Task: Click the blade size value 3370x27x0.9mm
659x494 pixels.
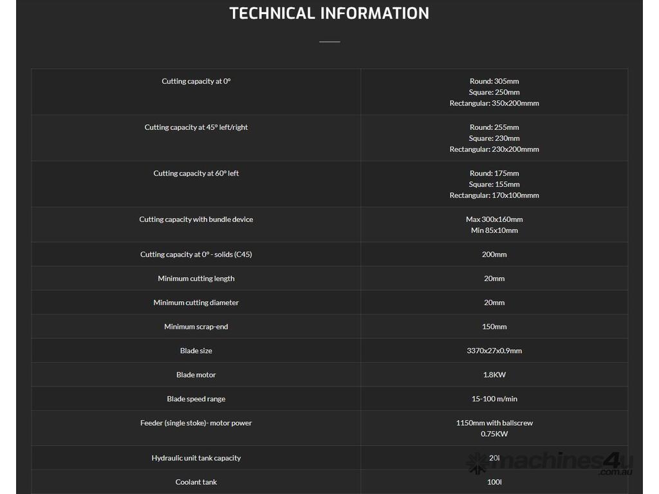Action: point(494,351)
